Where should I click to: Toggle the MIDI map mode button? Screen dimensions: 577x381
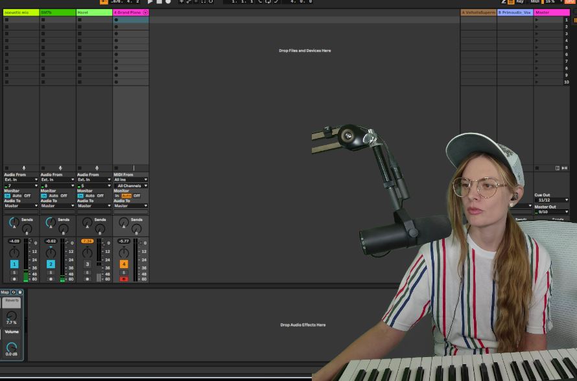click(535, 1)
